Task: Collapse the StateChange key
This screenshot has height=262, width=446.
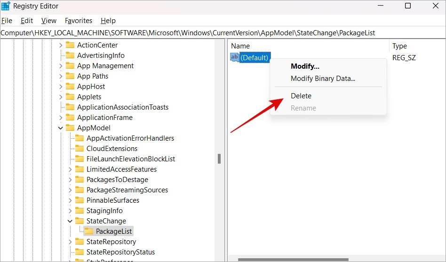Action: pos(70,221)
